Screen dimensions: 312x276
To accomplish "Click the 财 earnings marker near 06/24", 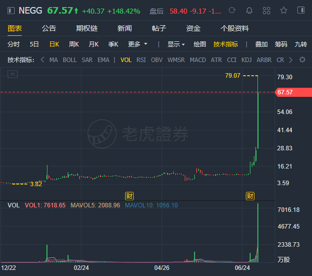I will 250,196.
